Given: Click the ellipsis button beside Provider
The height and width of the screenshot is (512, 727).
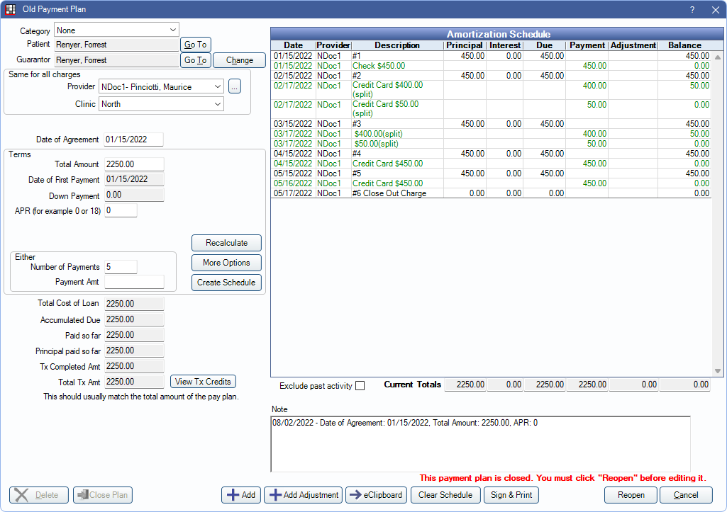Looking at the screenshot, I should tap(235, 86).
